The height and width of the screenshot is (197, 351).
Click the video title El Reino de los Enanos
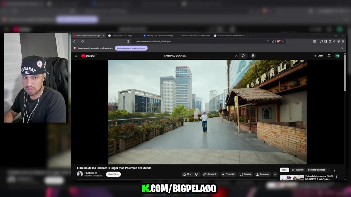coord(114,168)
